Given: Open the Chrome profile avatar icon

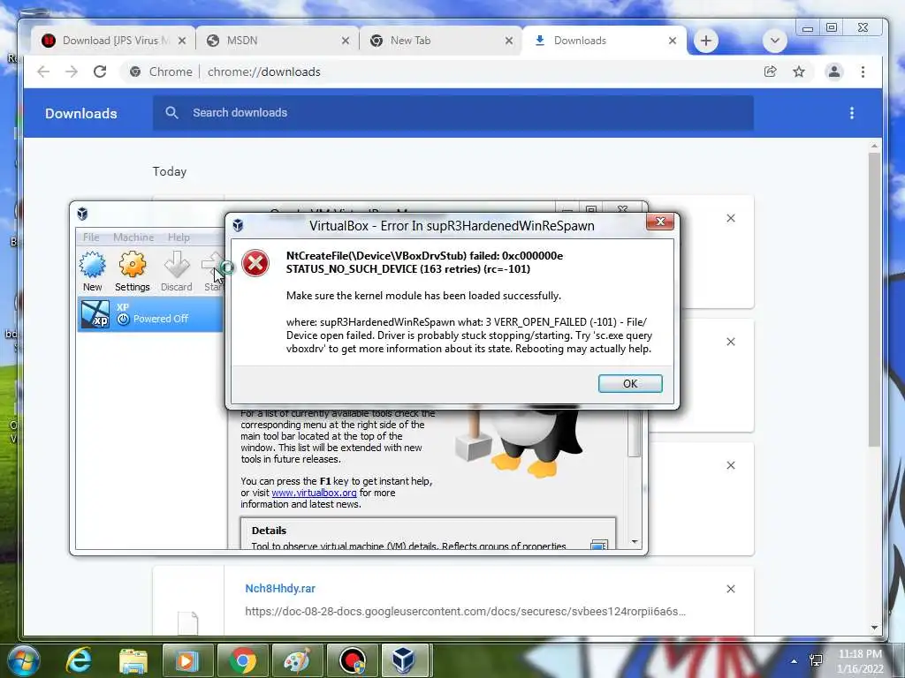Looking at the screenshot, I should pyautogui.click(x=834, y=72).
